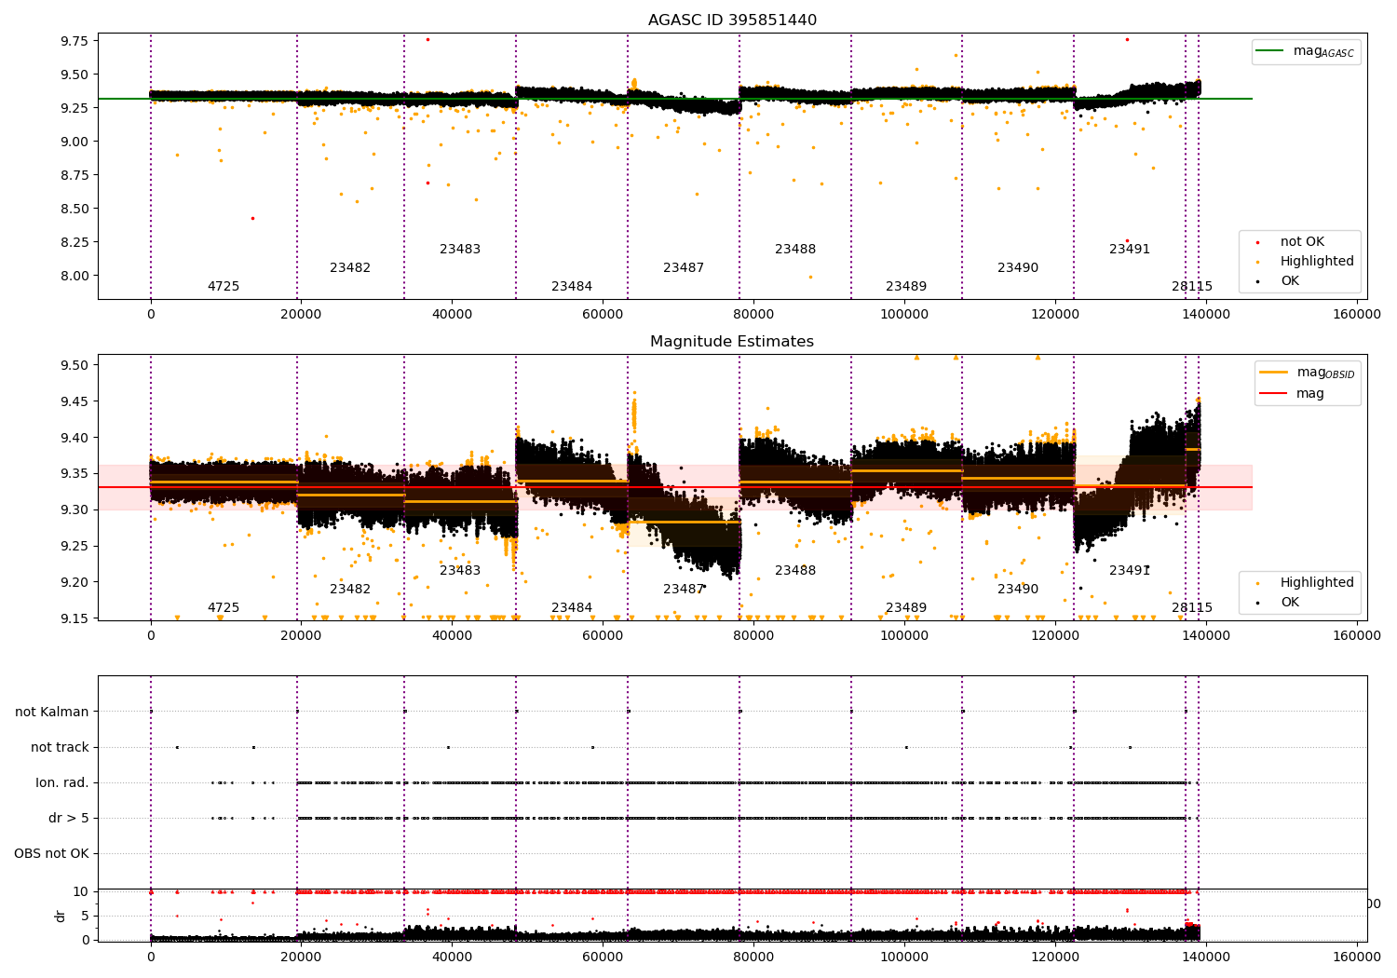Click the 5 tick on the dr axis
The width and height of the screenshot is (1397, 978).
coord(85,917)
